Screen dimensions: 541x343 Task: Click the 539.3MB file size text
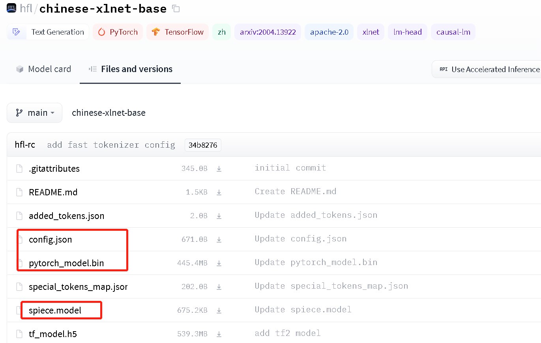click(x=192, y=334)
